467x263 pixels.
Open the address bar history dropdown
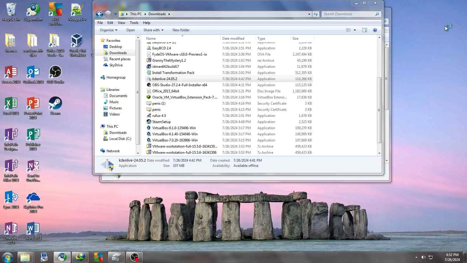pyautogui.click(x=309, y=14)
